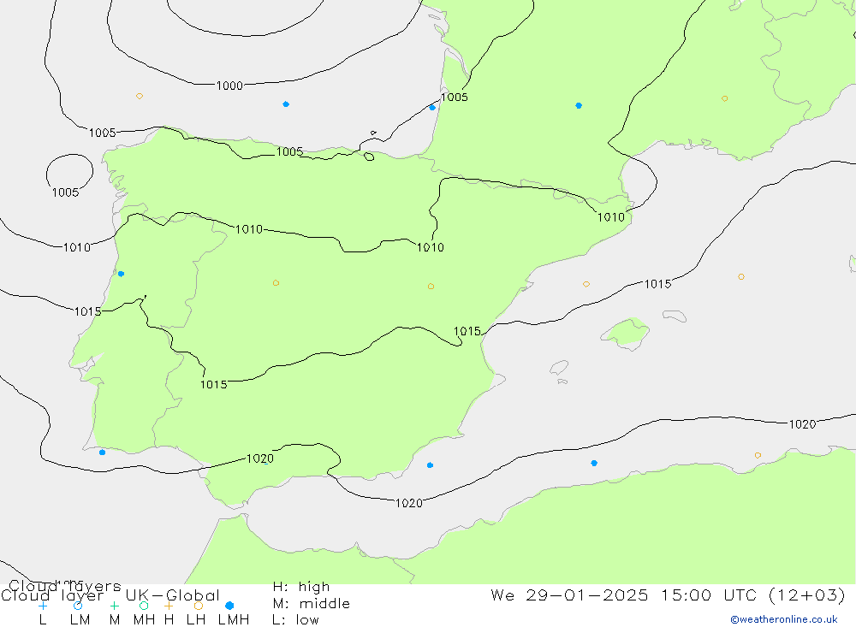The height and width of the screenshot is (627, 856).
Task: Click the orange cloud marker over northern Algeria
Action: pyautogui.click(x=758, y=455)
